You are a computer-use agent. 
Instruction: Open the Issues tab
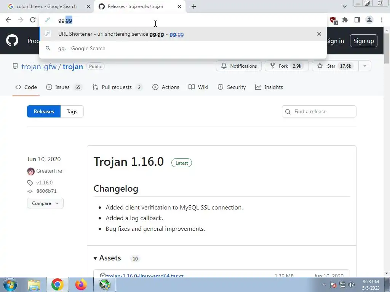[64, 87]
